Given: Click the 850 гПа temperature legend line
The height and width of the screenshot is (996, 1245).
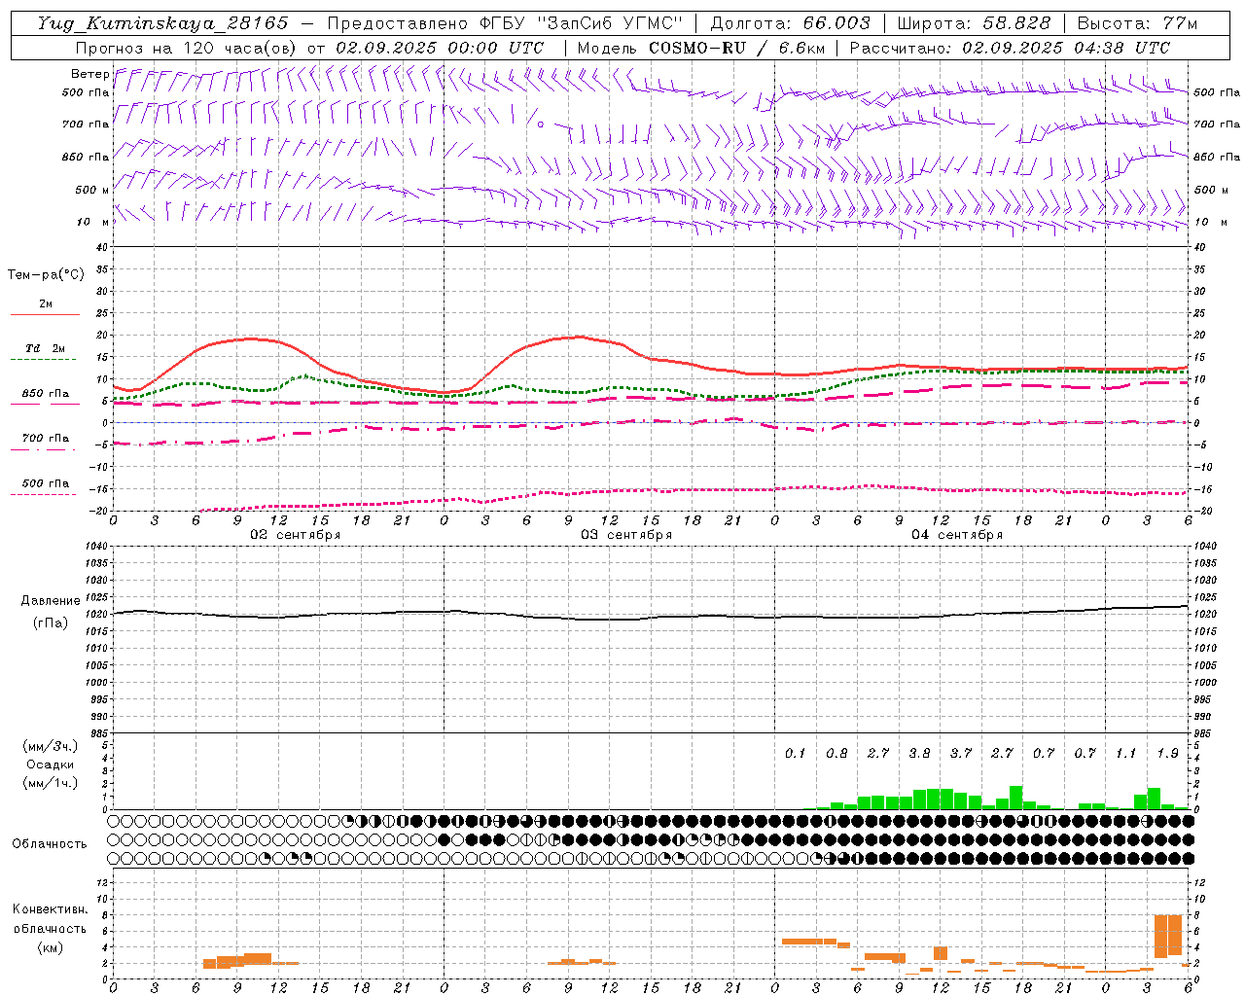Looking at the screenshot, I should 45,405.
